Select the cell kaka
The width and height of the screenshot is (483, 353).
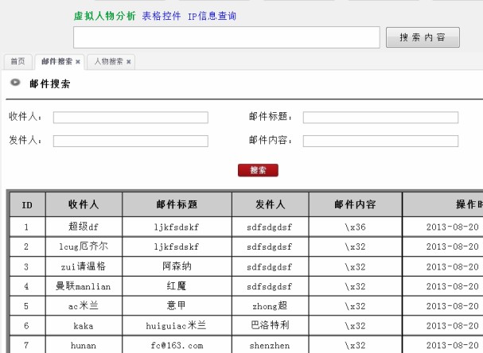click(84, 326)
